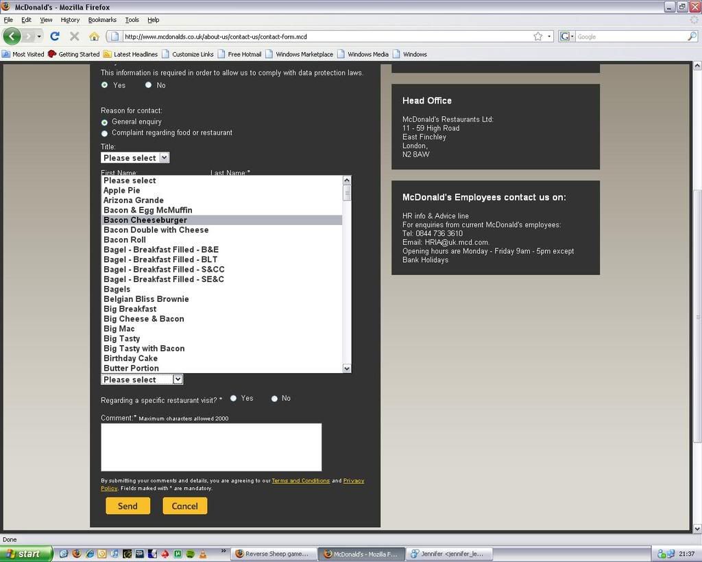
Task: Open the Edit menu
Action: [x=27, y=20]
